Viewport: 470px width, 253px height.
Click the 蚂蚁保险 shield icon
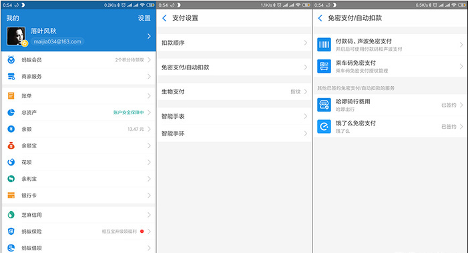[x=11, y=232]
